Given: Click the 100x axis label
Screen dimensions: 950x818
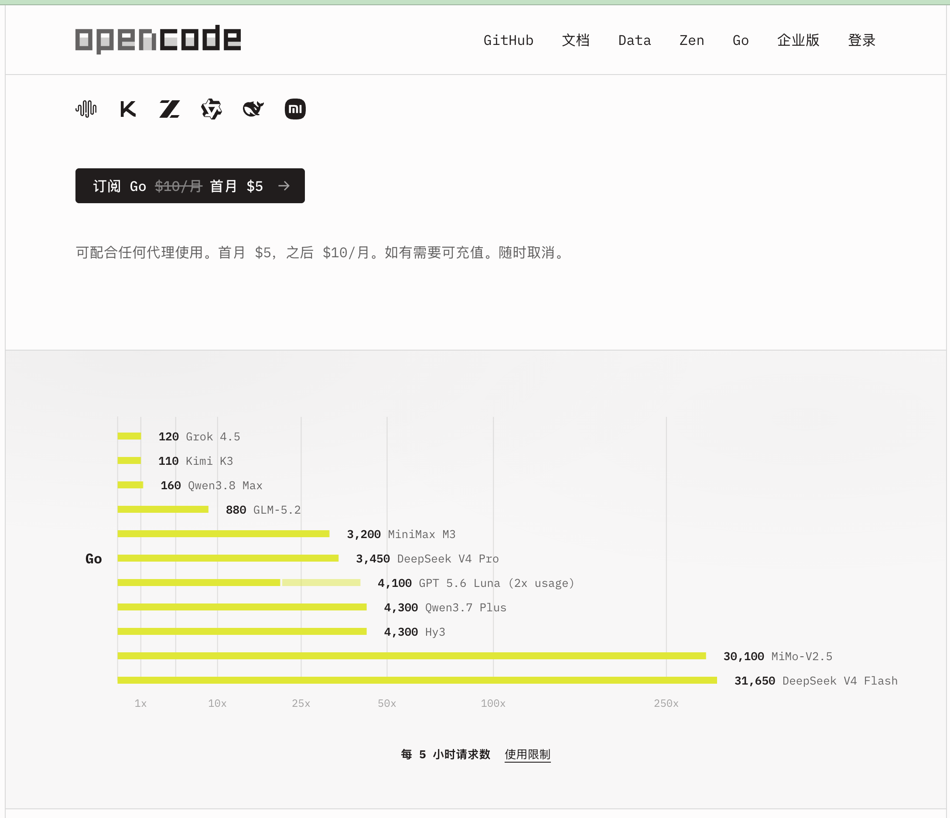Looking at the screenshot, I should click(493, 703).
